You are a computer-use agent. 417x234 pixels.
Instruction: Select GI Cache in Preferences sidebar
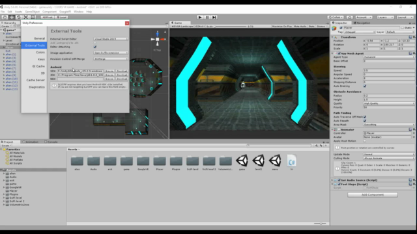tap(38, 66)
